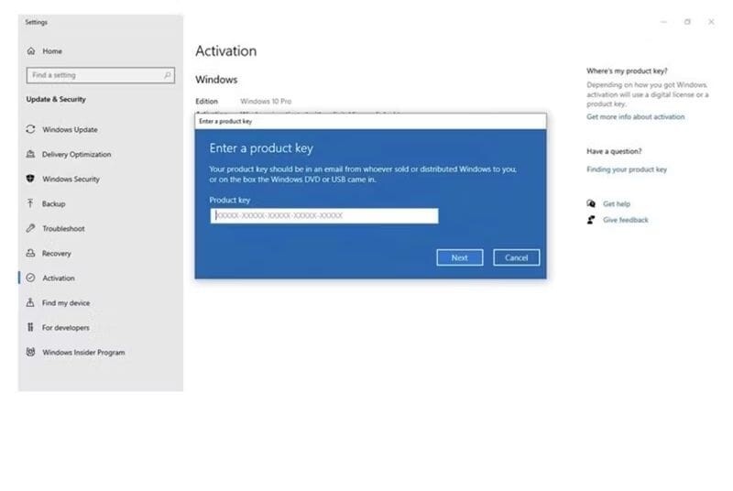Click the Get help link
Viewport: 733px width, 491px height.
coord(616,203)
